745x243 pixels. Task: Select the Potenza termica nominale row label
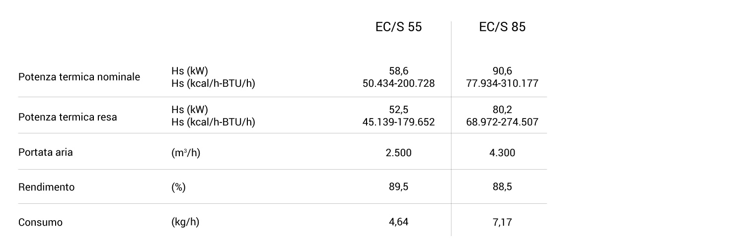pyautogui.click(x=79, y=77)
